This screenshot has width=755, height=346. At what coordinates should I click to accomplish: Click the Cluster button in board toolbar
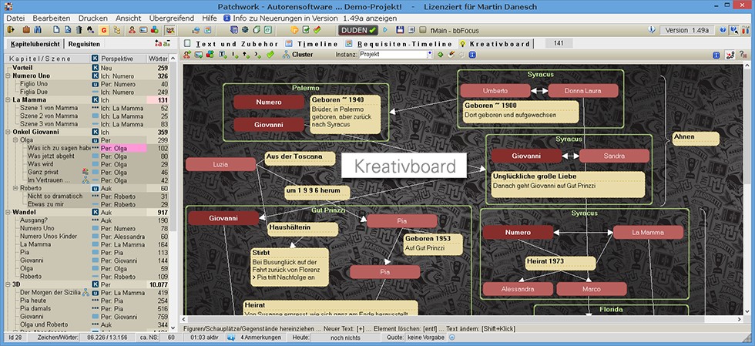297,55
